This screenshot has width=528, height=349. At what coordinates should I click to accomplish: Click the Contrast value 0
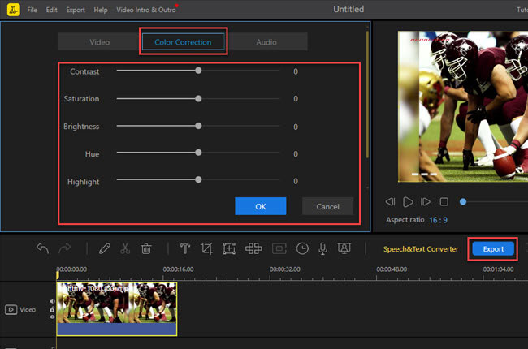click(x=296, y=71)
